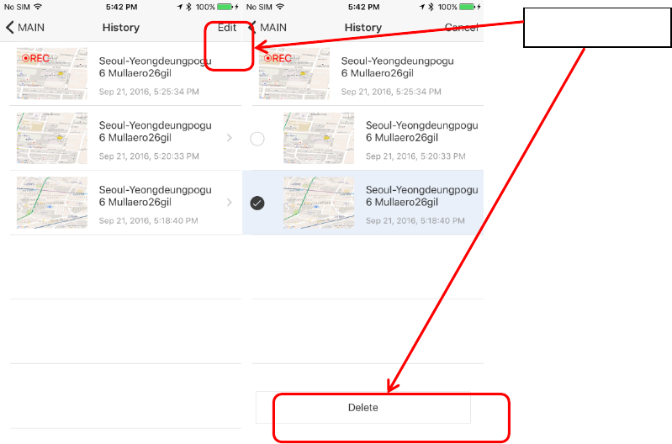Tap the Delete button at the bottom
This screenshot has width=672, height=444.
point(363,408)
